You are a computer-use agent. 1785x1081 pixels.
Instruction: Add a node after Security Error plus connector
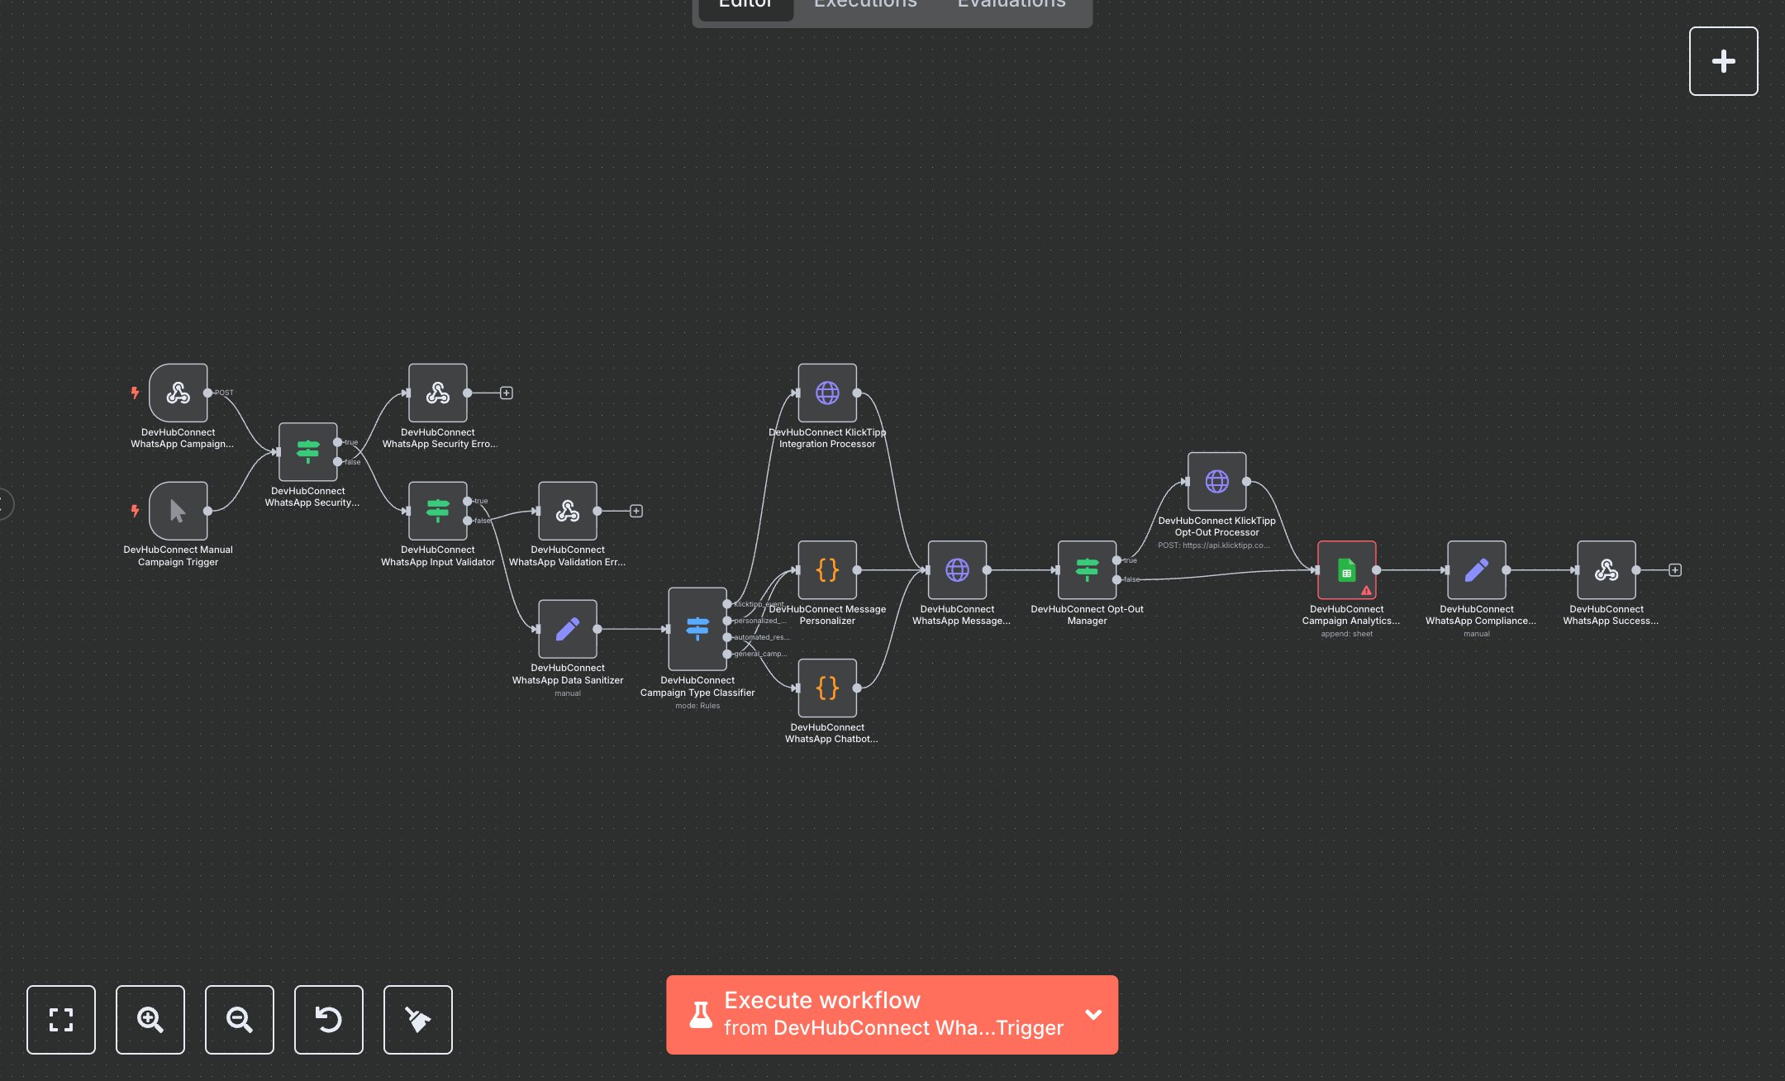coord(507,393)
